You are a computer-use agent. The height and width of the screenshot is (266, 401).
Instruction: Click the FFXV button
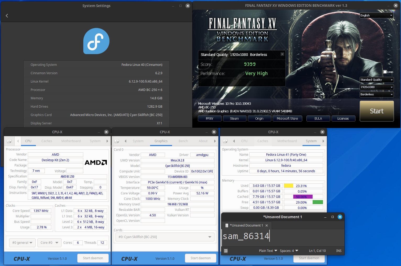point(210,119)
